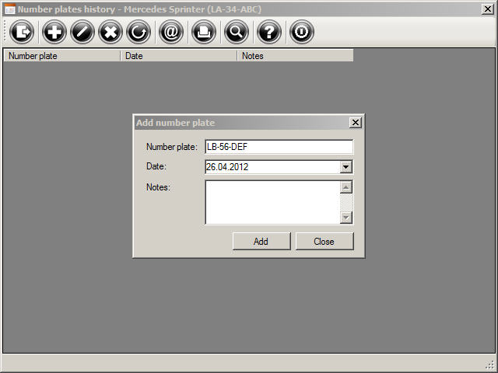Viewport: 498px width, 373px height.
Task: Open help with question mark icon
Action: point(268,33)
